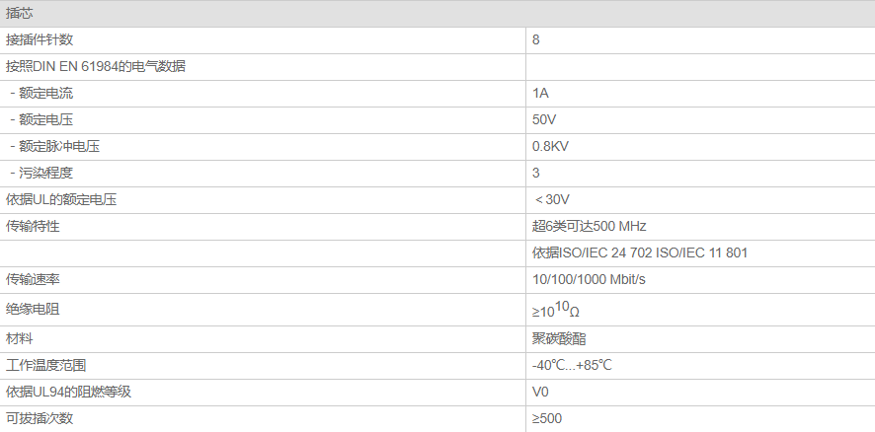Image resolution: width=875 pixels, height=432 pixels.
Task: Select the 传输速率 row label
Action: tap(34, 280)
